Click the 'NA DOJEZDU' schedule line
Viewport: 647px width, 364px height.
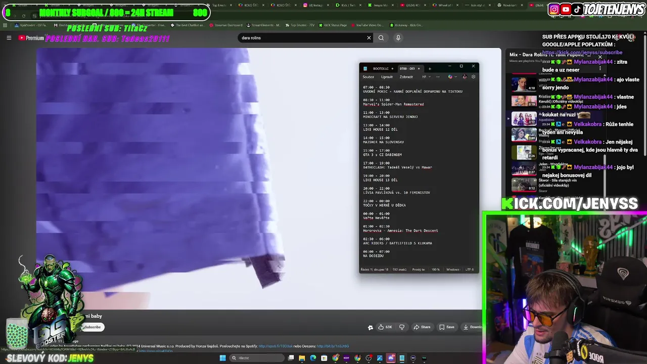[x=373, y=256]
